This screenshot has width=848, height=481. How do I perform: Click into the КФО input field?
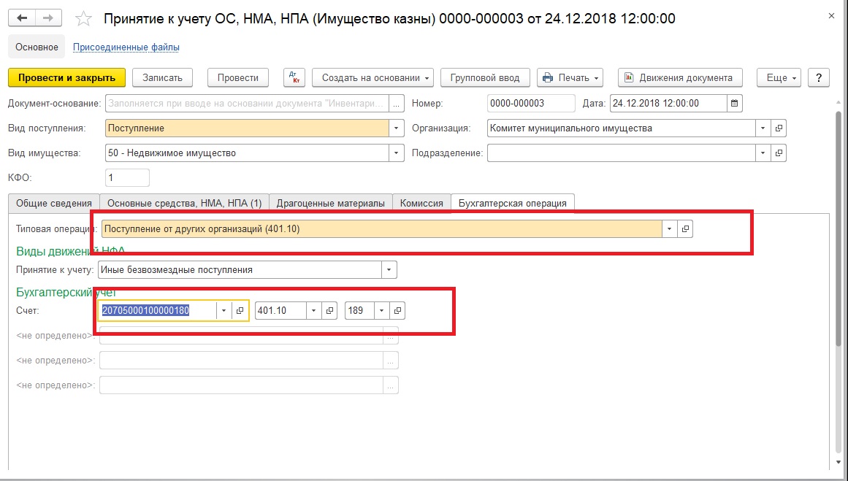127,178
